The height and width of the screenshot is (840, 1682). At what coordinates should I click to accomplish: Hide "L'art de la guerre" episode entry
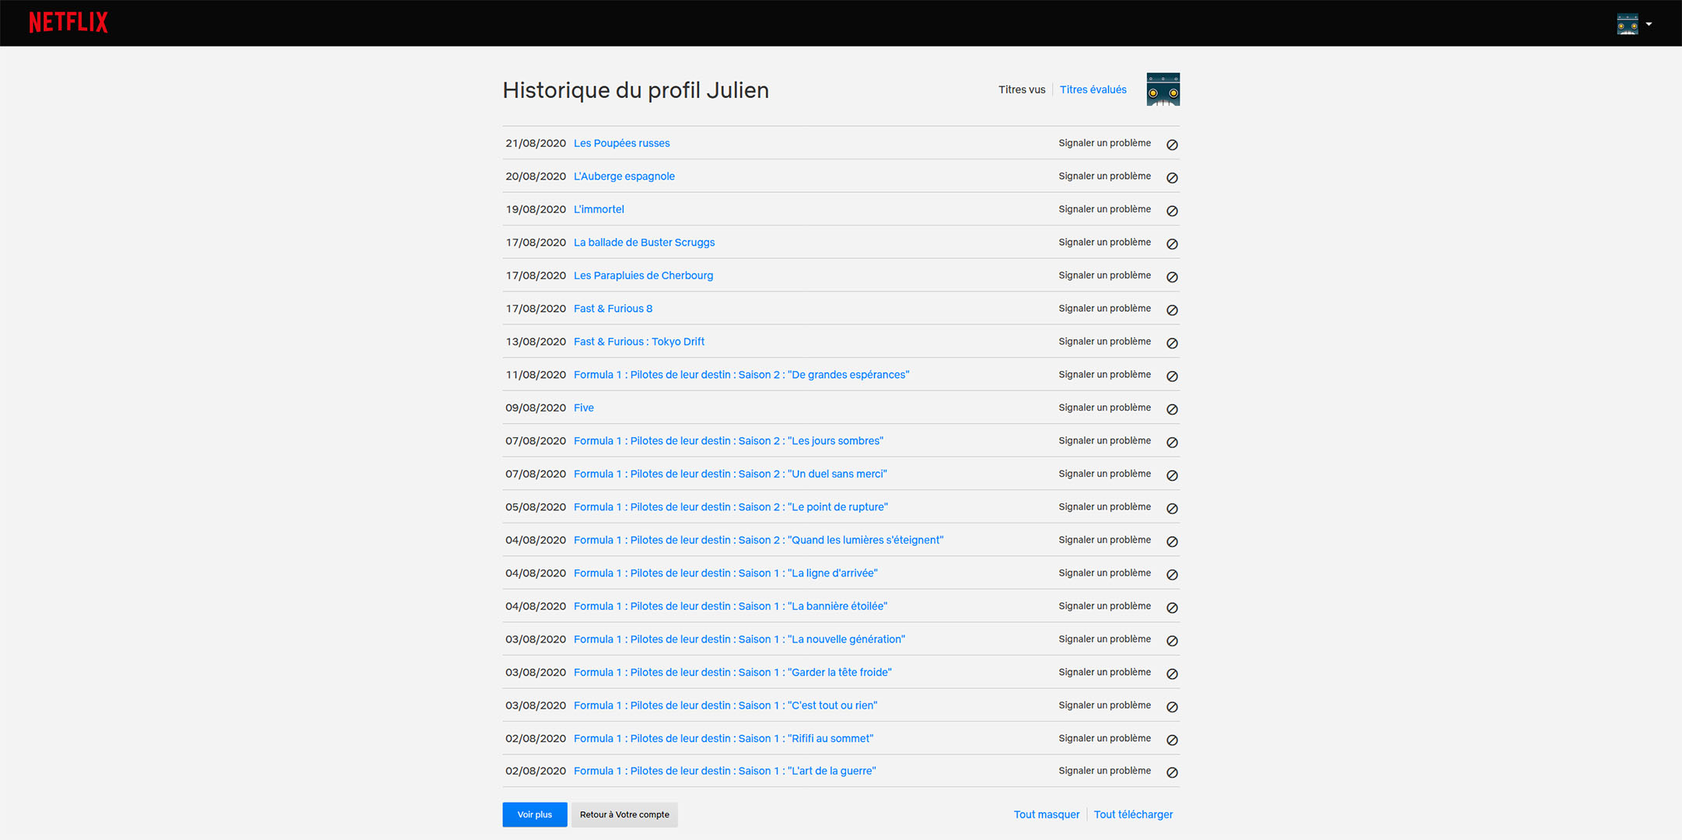pos(1172,772)
